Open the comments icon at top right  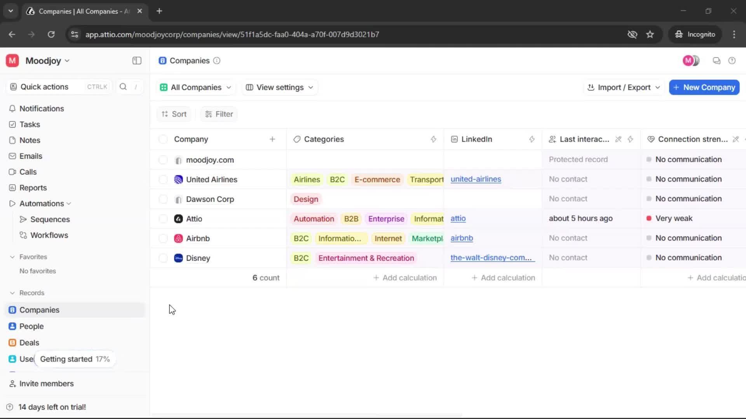(716, 61)
